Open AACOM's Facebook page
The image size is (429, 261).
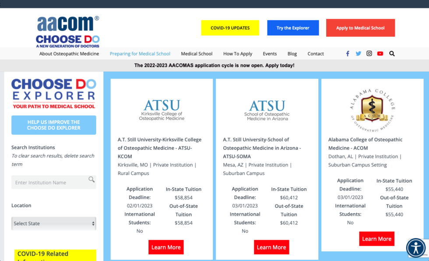[347, 53]
